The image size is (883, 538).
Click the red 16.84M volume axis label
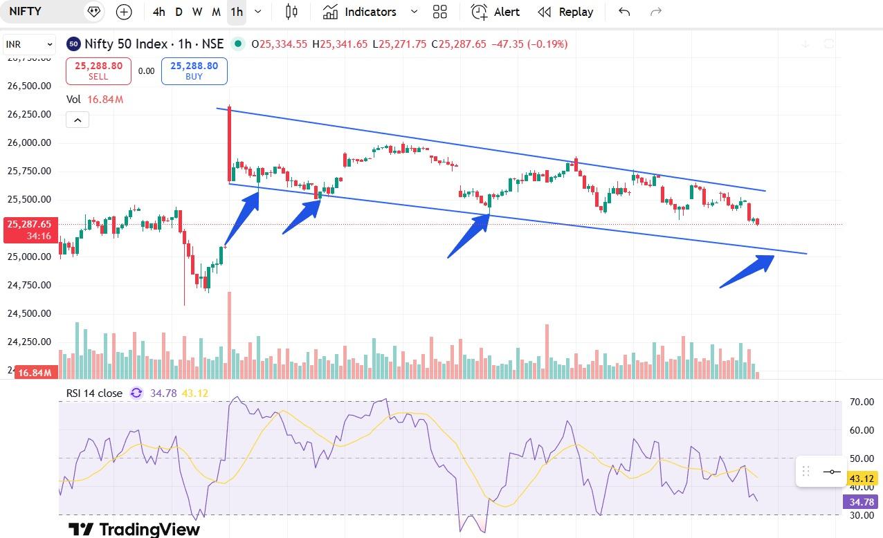tap(35, 373)
